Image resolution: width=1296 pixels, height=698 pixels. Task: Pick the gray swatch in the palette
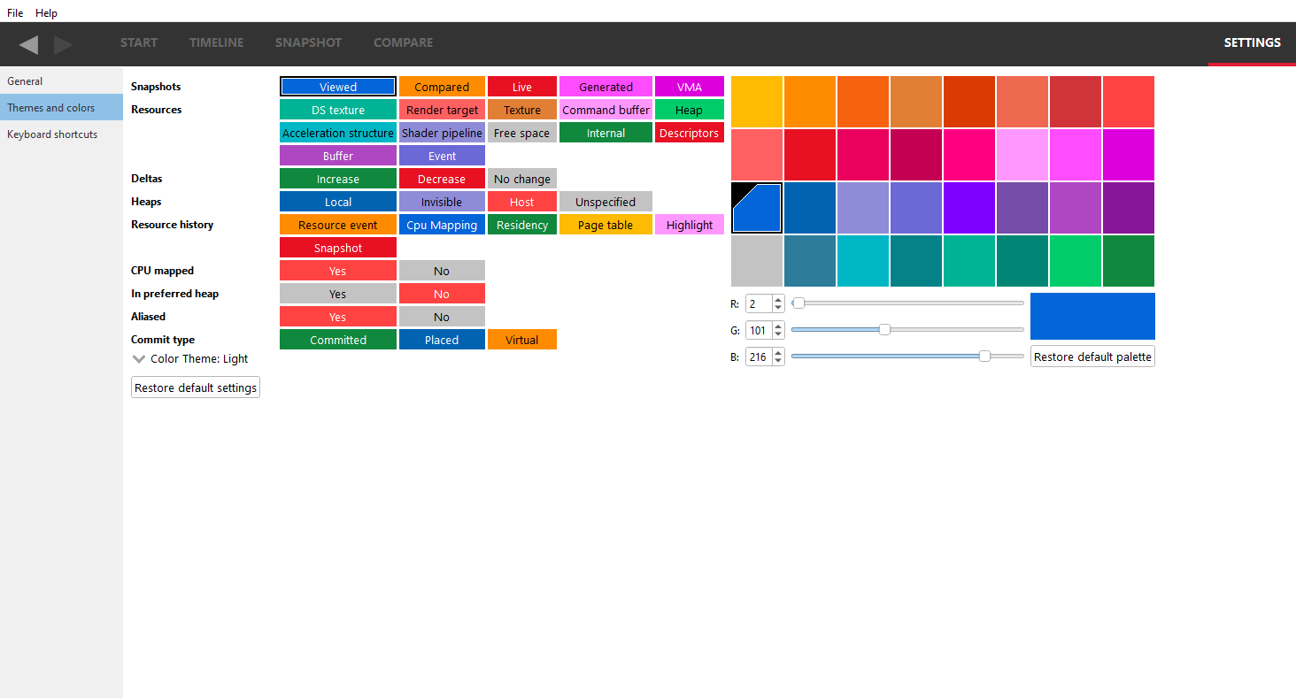pos(757,261)
